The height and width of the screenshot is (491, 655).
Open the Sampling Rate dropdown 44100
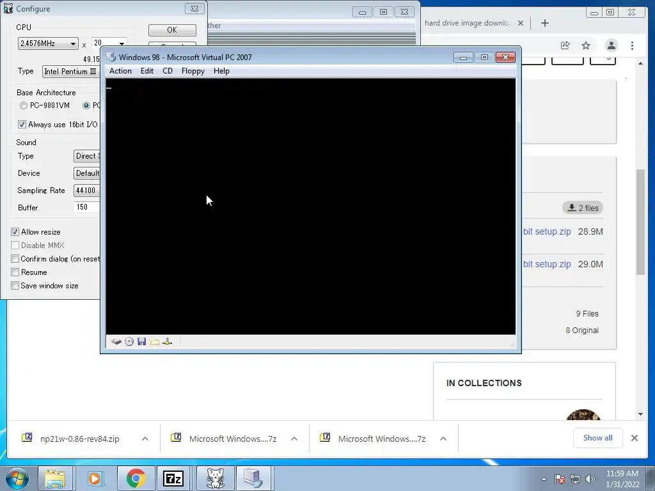point(87,191)
